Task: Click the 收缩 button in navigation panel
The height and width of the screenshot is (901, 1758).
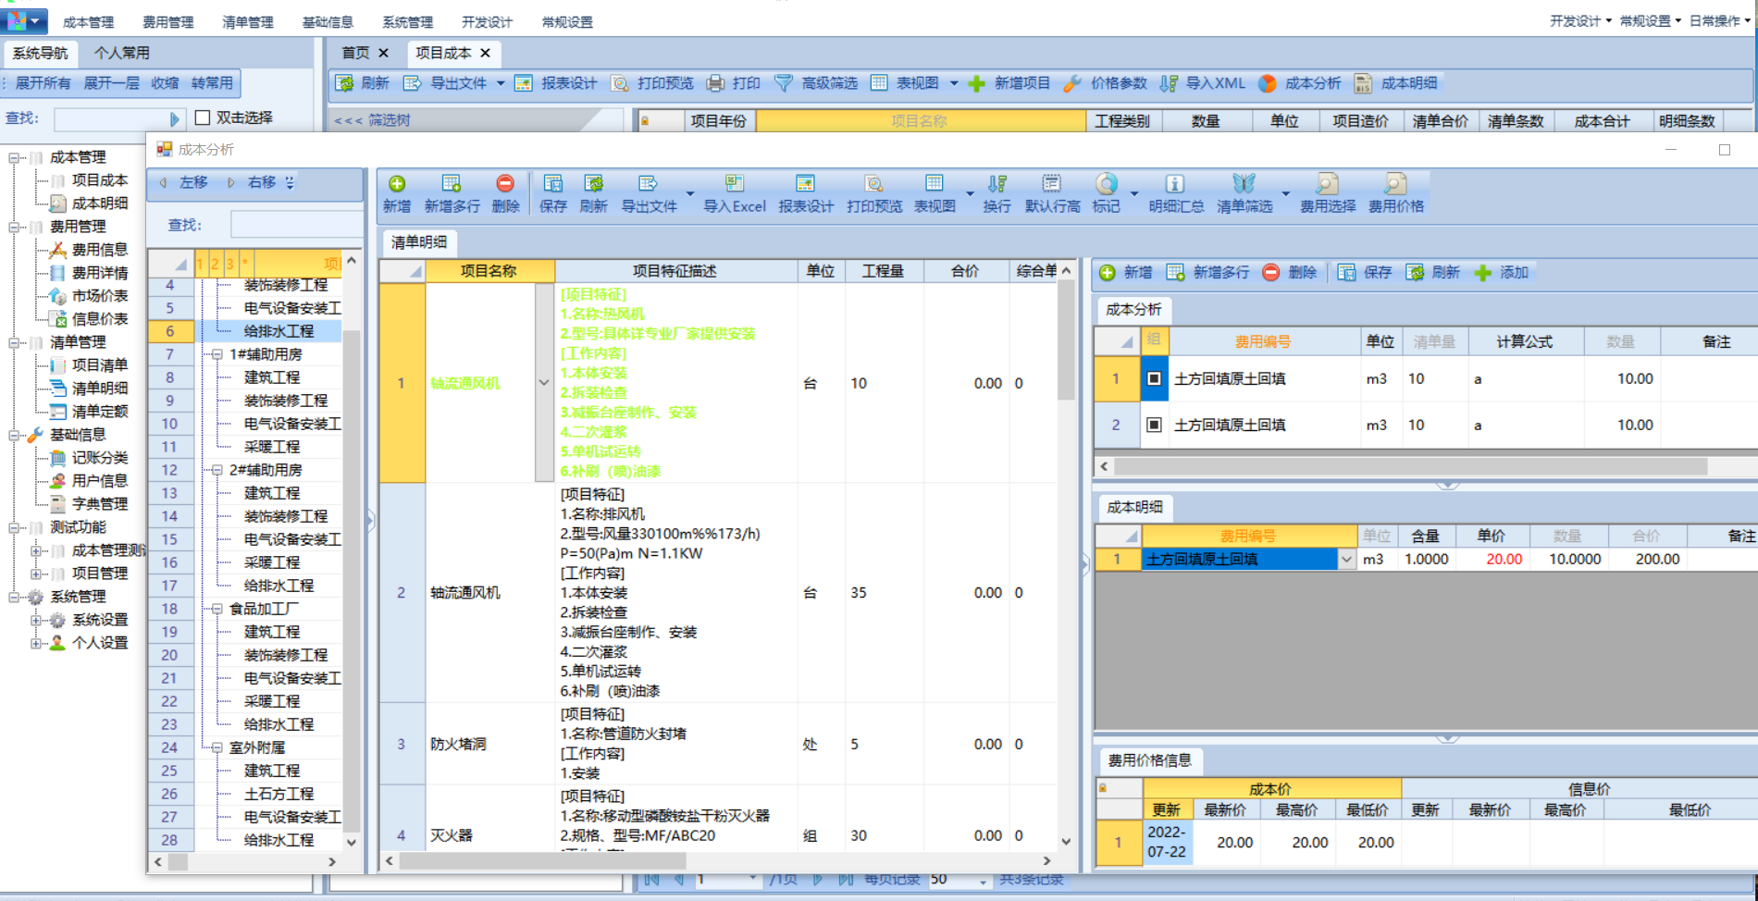Action: (x=165, y=83)
